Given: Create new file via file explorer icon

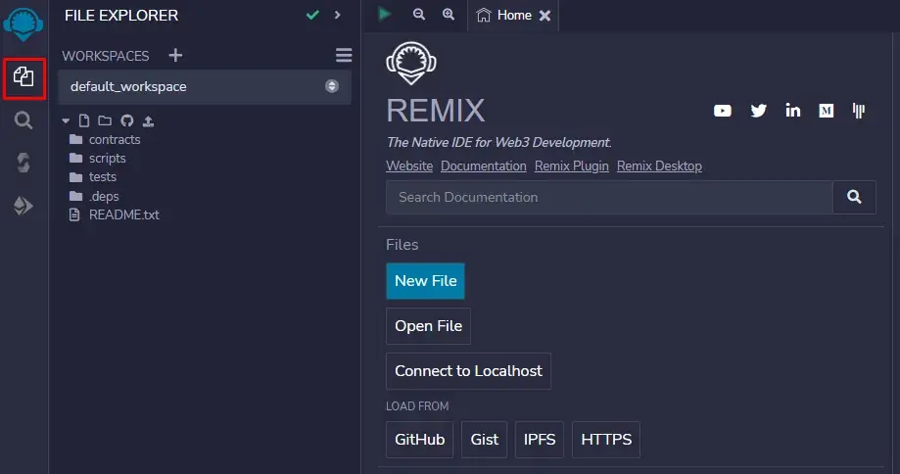Looking at the screenshot, I should tap(84, 120).
